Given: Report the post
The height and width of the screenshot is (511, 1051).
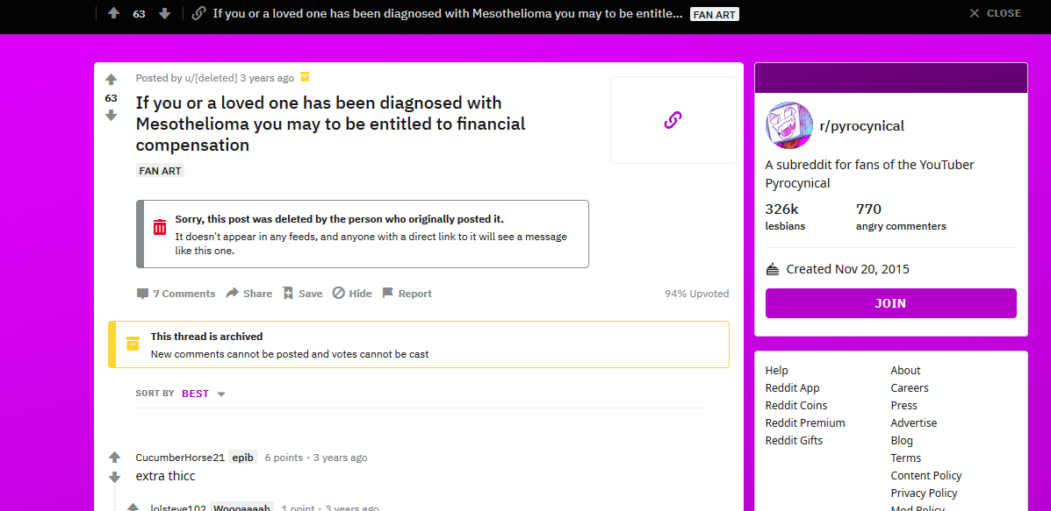Looking at the screenshot, I should tap(407, 294).
